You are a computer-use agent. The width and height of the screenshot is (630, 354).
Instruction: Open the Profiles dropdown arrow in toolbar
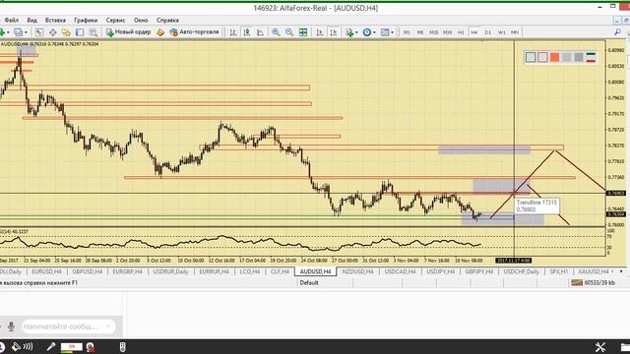coord(26,32)
